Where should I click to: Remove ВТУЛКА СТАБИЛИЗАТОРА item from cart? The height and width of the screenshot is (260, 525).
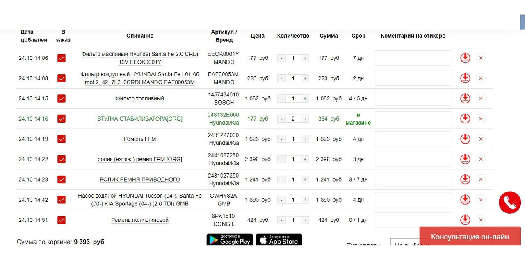pos(481,119)
